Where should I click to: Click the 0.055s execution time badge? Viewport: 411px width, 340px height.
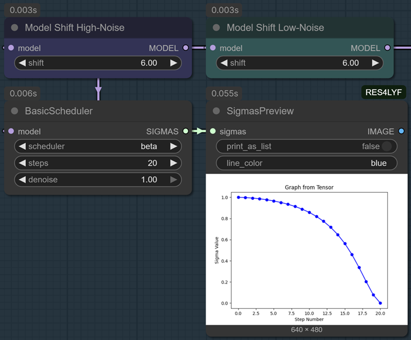224,93
